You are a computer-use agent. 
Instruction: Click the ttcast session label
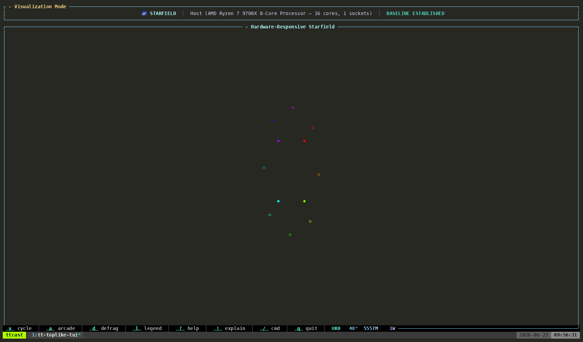14,335
